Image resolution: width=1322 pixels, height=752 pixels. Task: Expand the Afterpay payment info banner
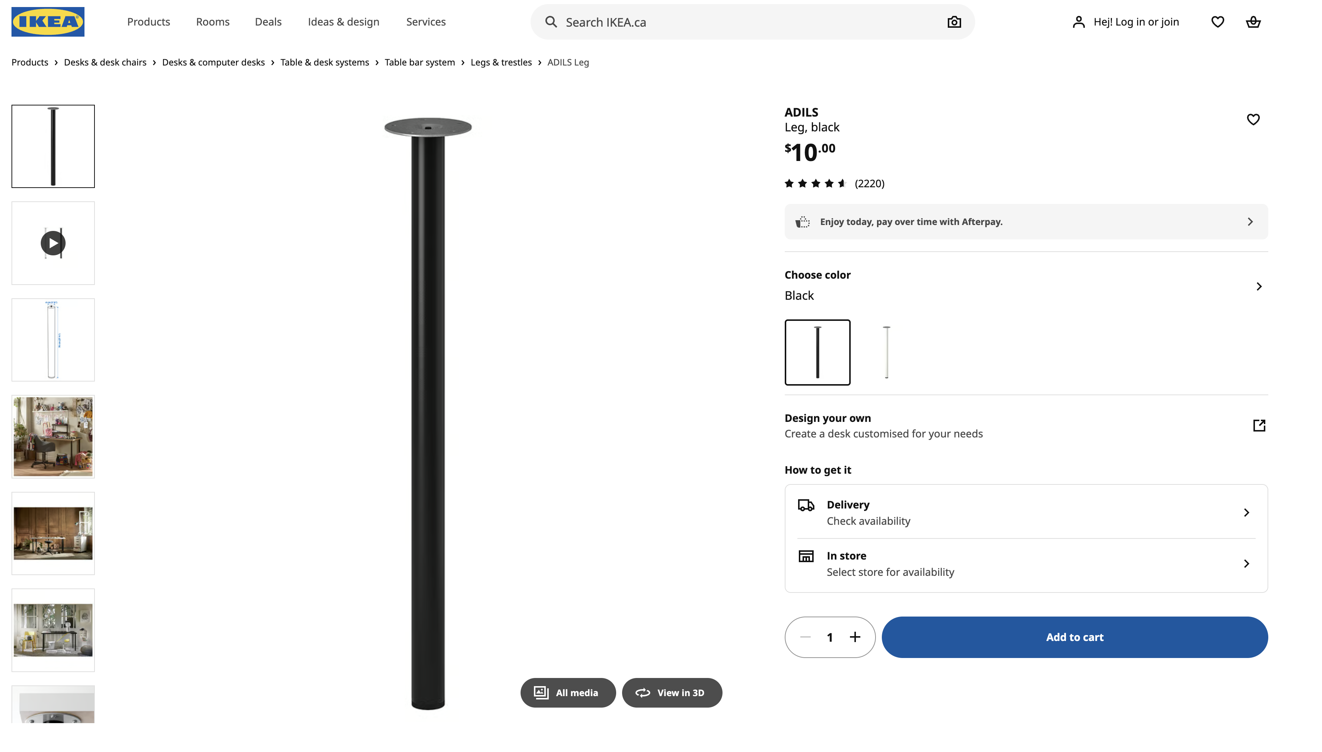1250,222
